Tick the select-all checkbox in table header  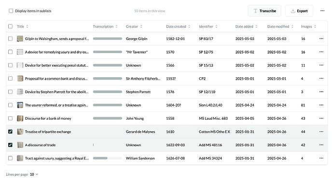coord(10,27)
